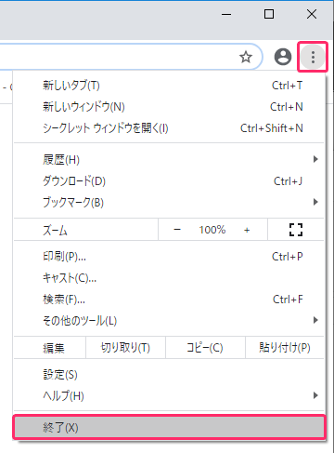Expand その他のツール(L) submenu
The height and width of the screenshot is (453, 334).
(x=169, y=320)
